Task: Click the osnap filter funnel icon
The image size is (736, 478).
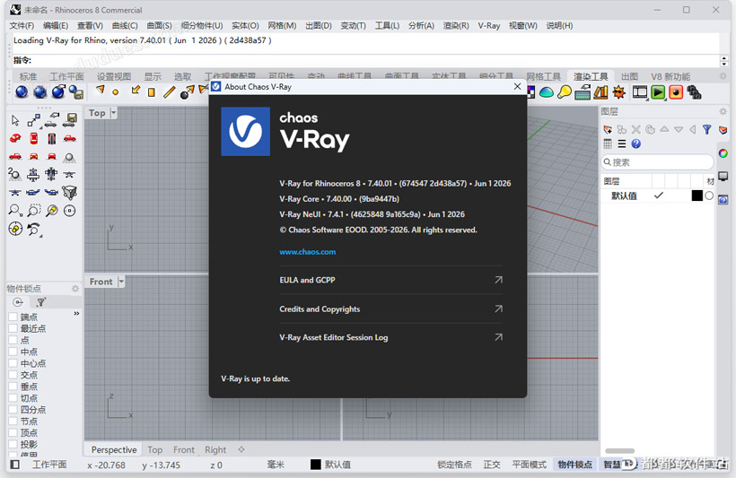Action: point(40,302)
